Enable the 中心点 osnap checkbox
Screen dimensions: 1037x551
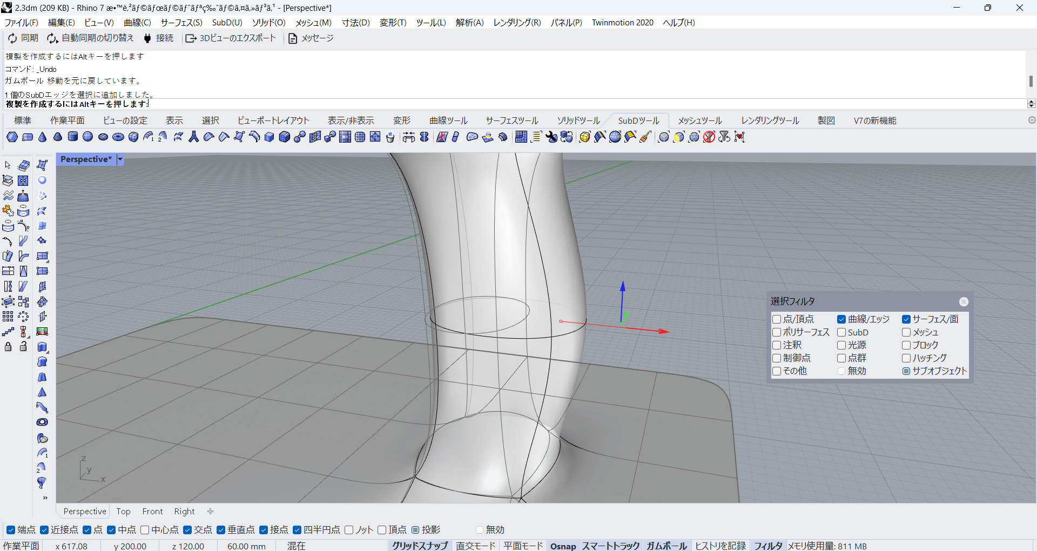point(145,530)
